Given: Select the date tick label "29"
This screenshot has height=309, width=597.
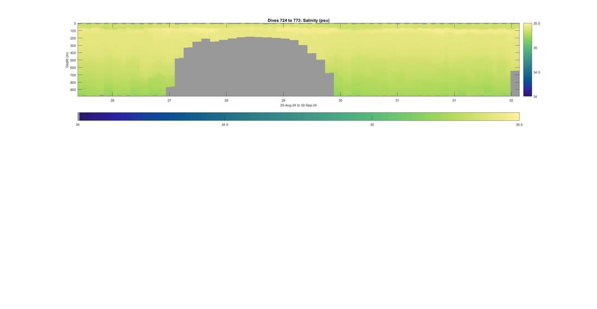Looking at the screenshot, I should click(284, 100).
